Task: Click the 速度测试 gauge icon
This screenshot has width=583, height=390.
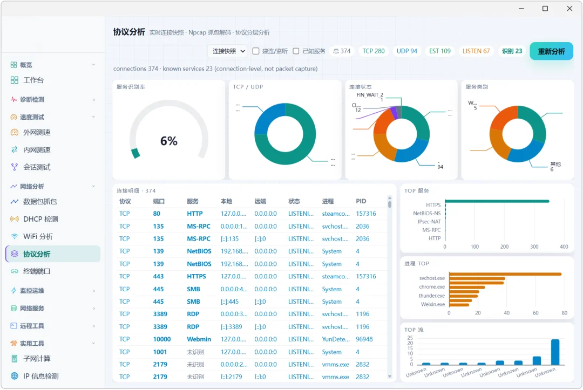Action: tap(13, 117)
